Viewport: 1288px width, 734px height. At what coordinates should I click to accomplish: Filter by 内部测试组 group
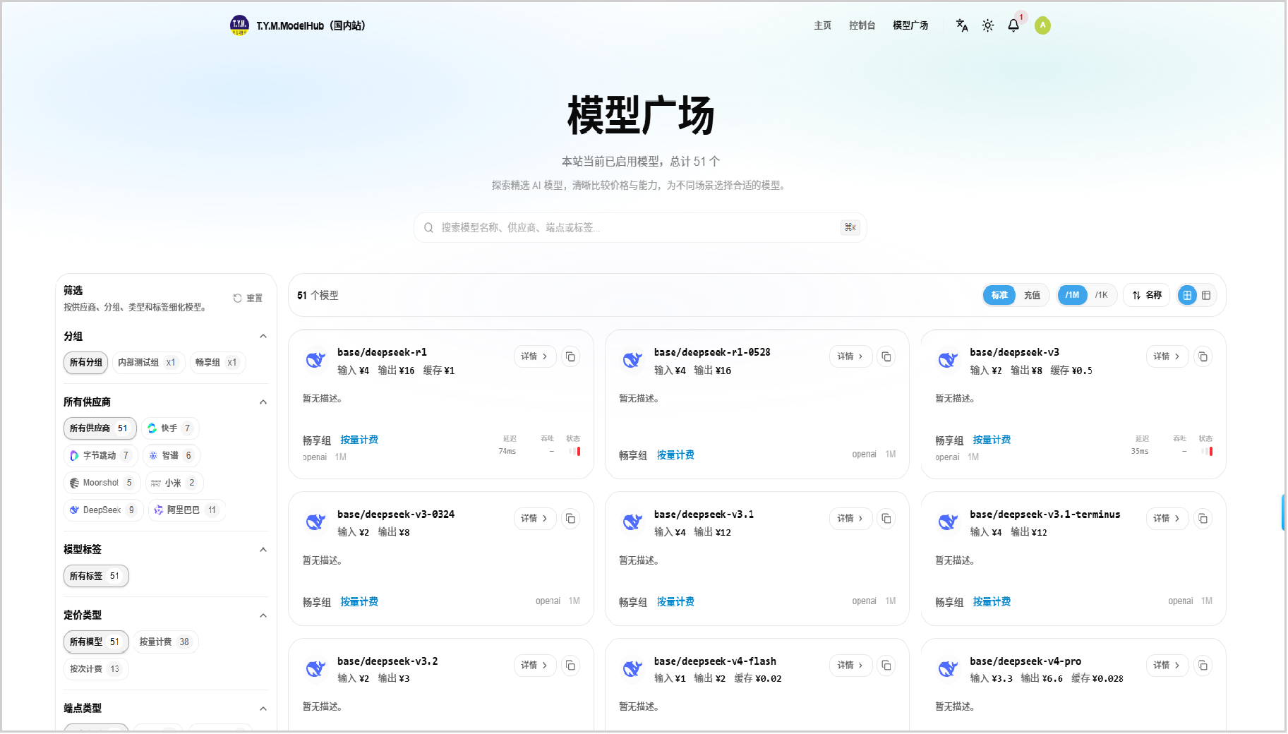[x=148, y=363]
